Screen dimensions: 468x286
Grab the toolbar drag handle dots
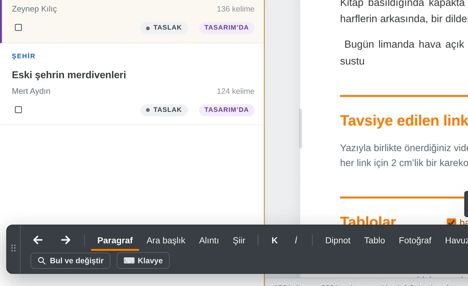coord(13,248)
